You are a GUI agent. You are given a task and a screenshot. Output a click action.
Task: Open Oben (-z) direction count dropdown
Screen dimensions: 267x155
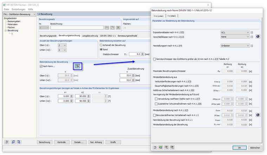[62, 45]
